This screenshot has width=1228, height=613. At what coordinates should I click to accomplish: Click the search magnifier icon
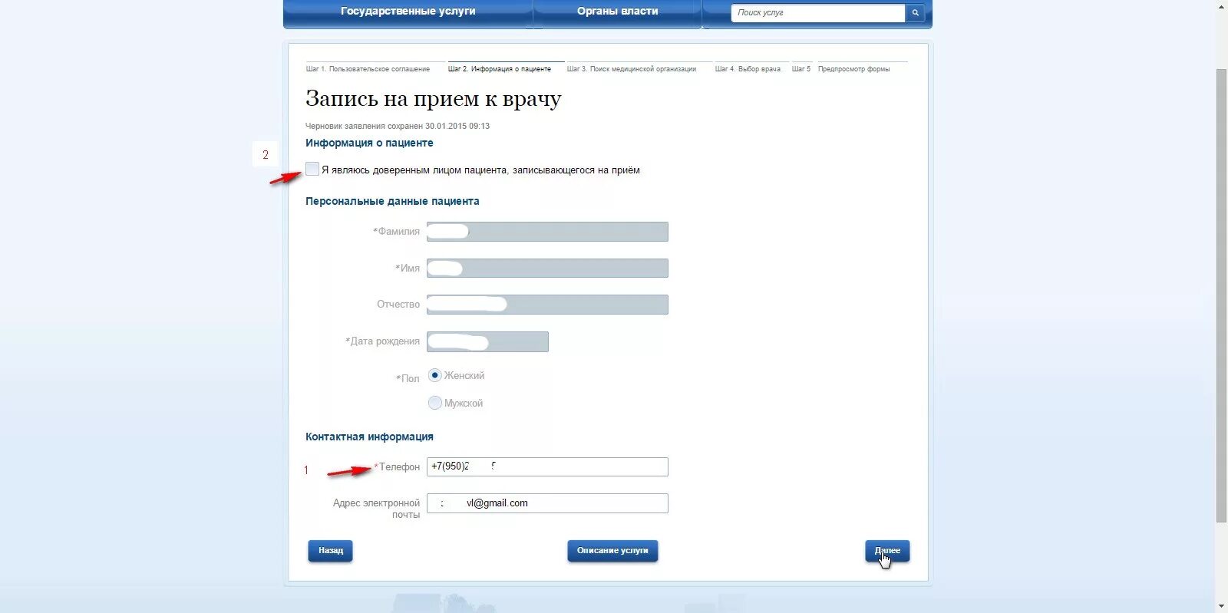point(915,13)
